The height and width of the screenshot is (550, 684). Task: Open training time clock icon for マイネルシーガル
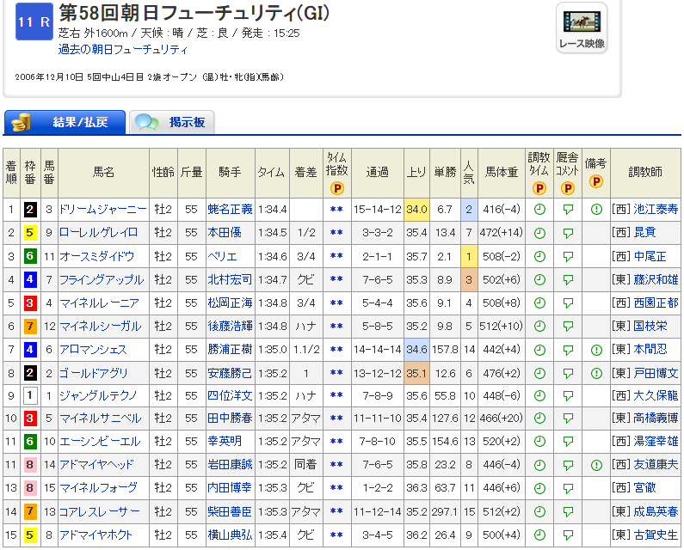[539, 327]
